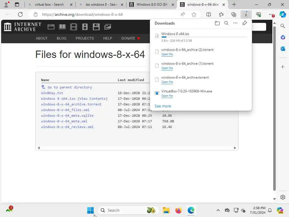Image resolution: width=289 pixels, height=217 pixels.
Task: Switch to Windows 8.0 ISO tab
Action: point(152,5)
